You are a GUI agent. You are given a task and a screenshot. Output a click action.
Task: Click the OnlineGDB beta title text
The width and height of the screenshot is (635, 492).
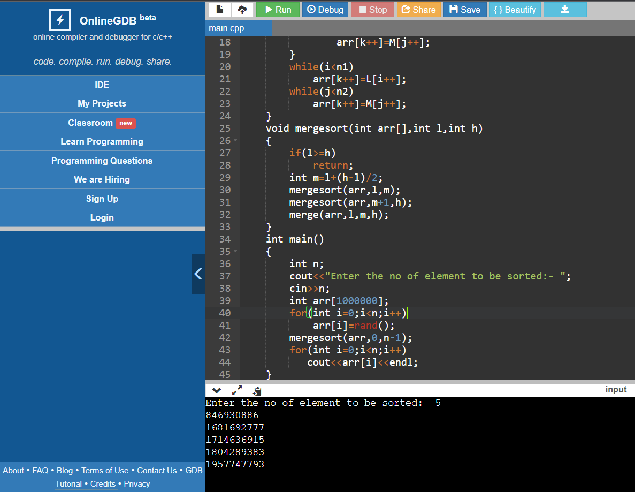click(118, 20)
